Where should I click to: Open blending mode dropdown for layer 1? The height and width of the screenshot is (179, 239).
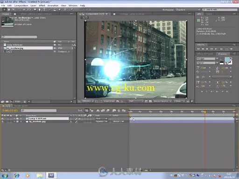101,118
